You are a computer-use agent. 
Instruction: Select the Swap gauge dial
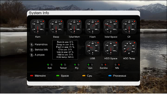(x=56, y=27)
